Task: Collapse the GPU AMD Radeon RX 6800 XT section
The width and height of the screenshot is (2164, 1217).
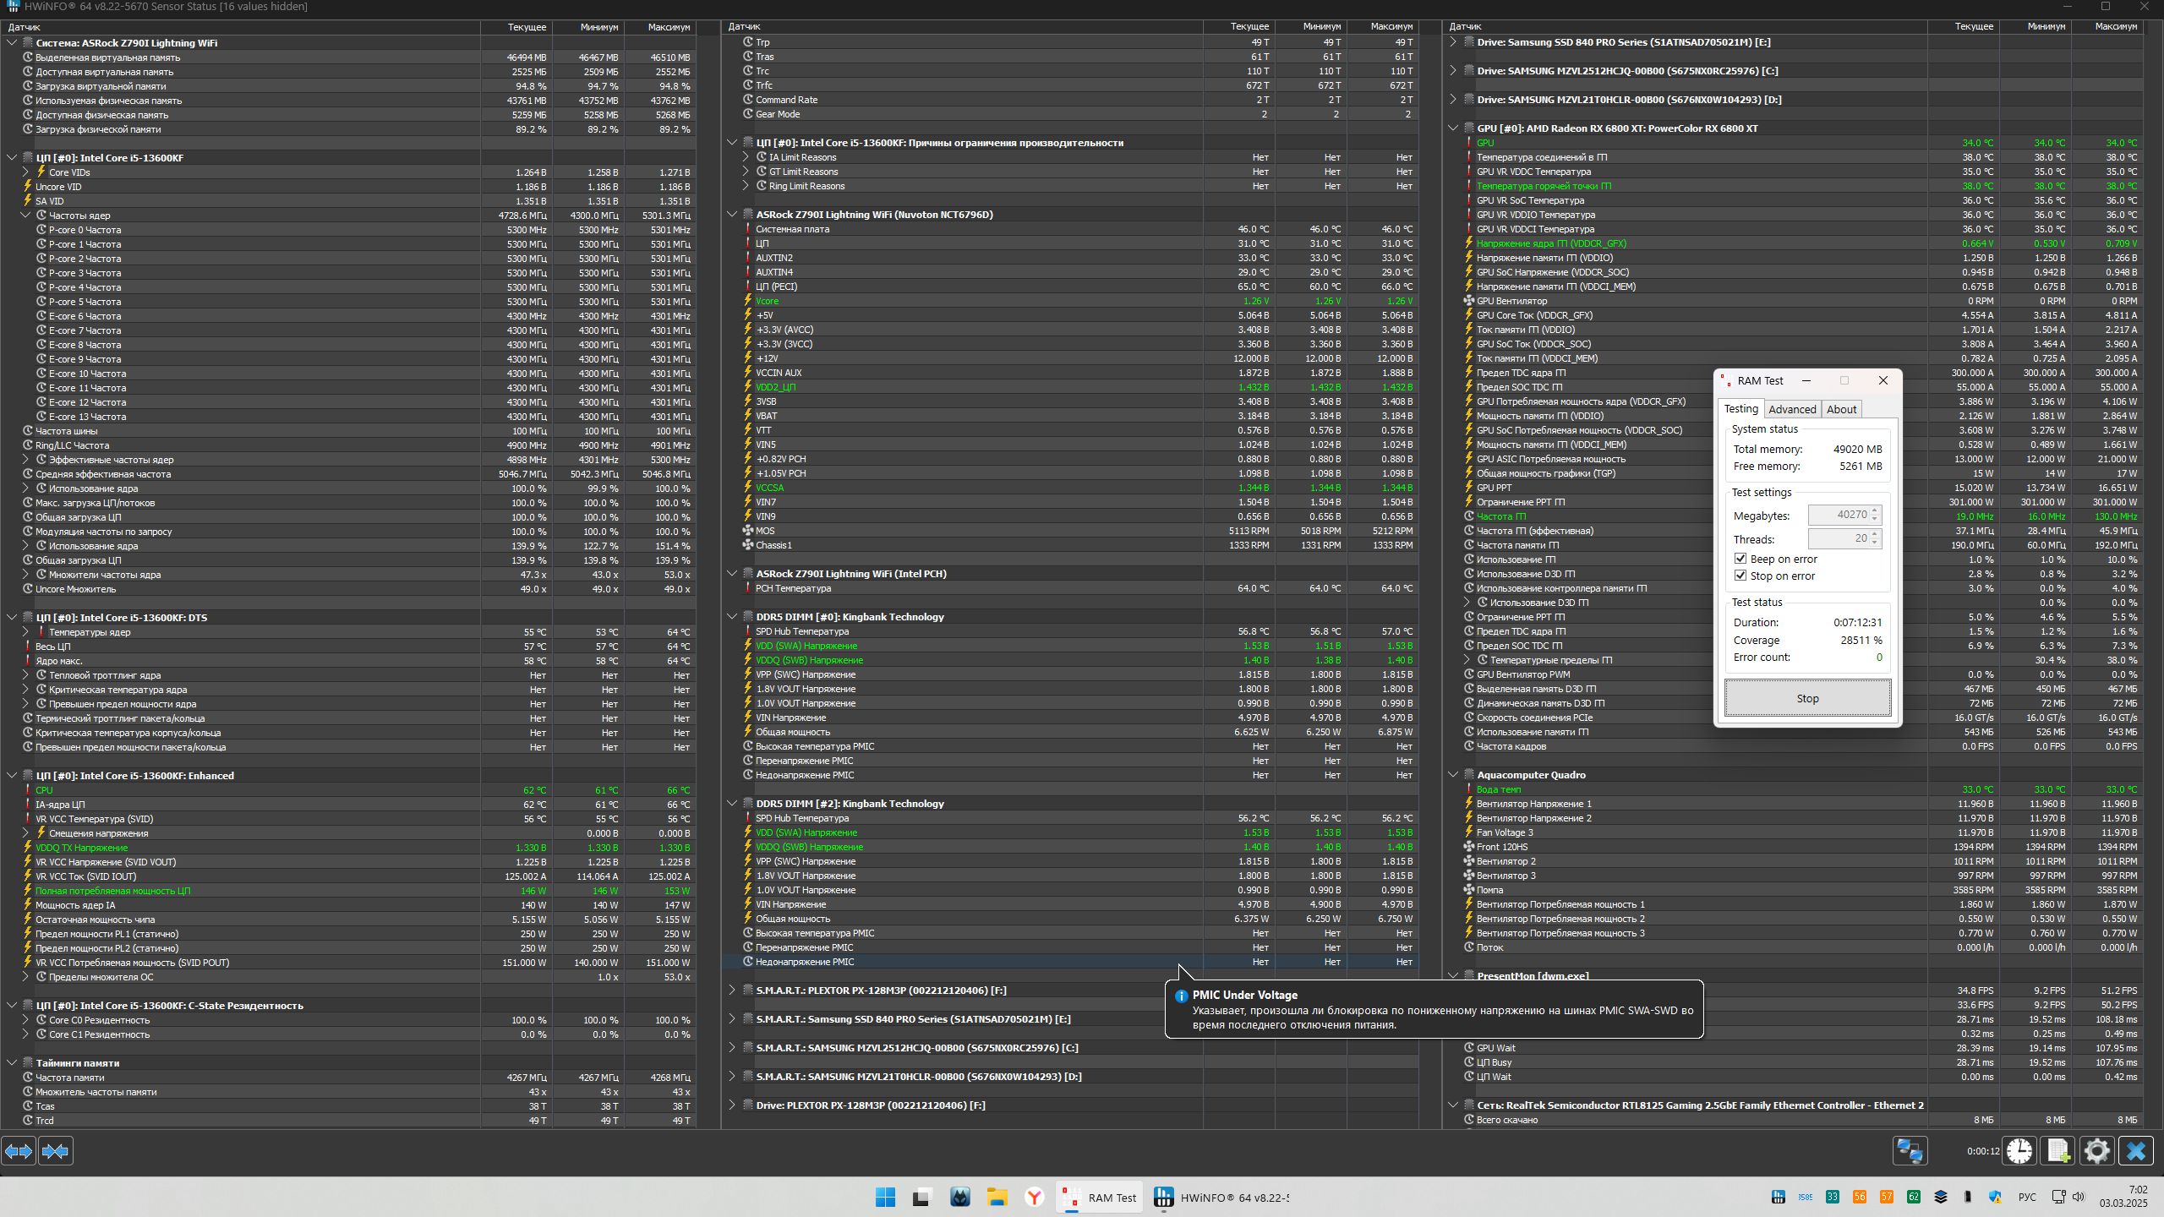Action: [1453, 128]
